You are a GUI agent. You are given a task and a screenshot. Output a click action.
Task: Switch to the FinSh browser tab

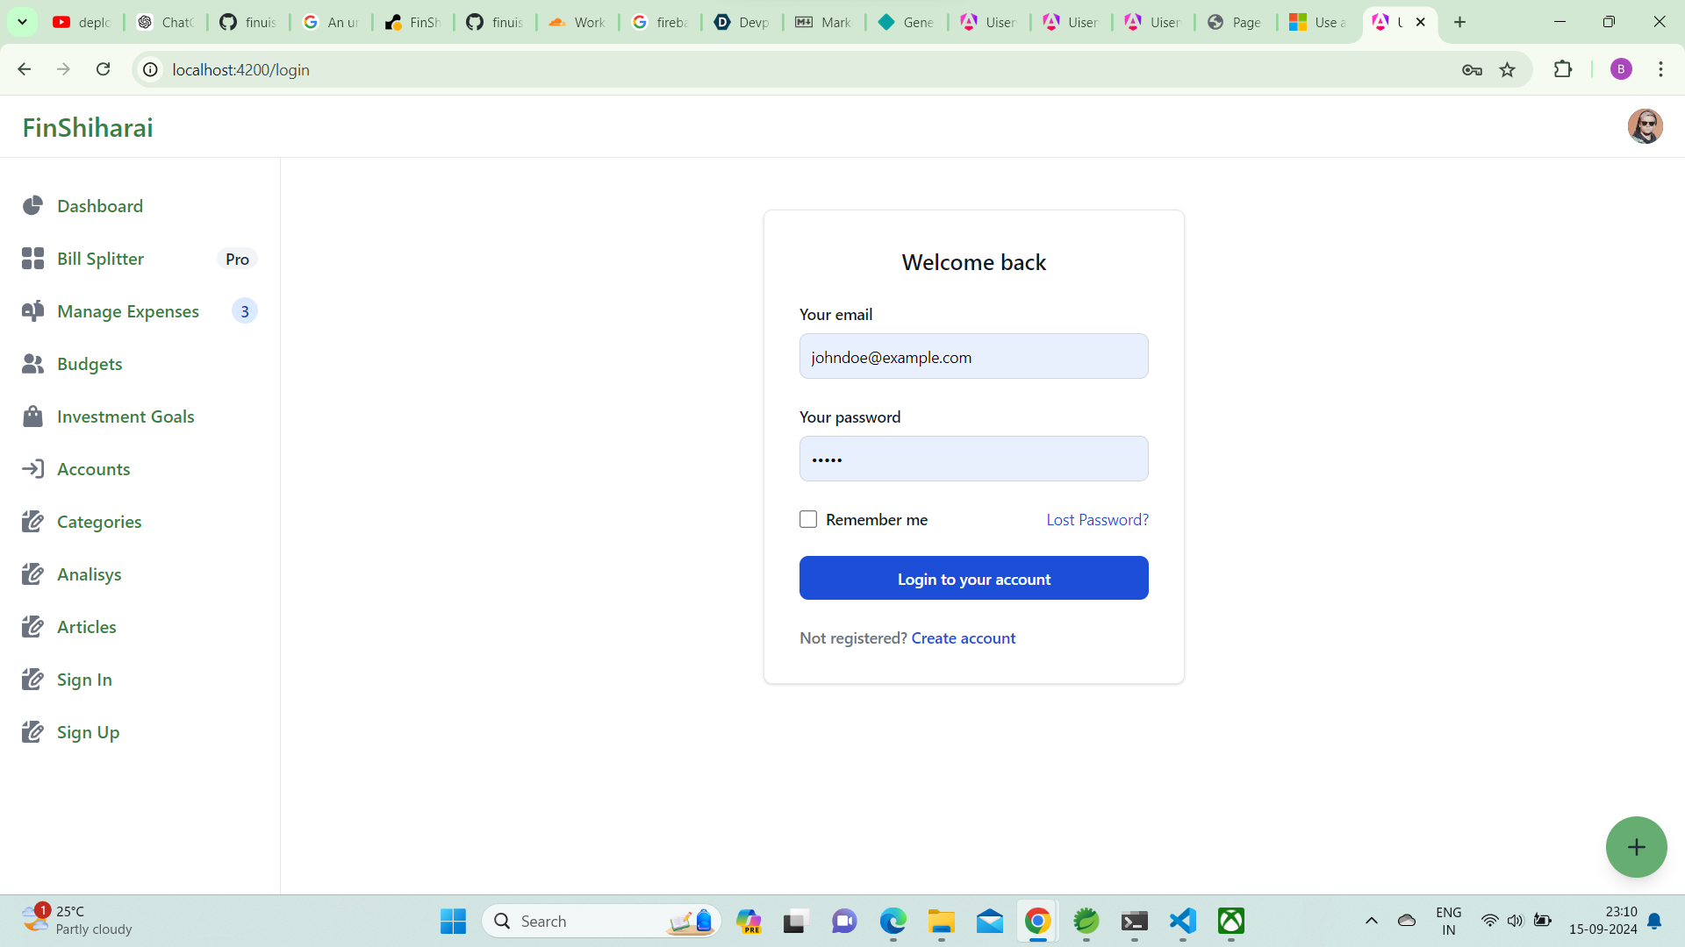[x=412, y=22]
